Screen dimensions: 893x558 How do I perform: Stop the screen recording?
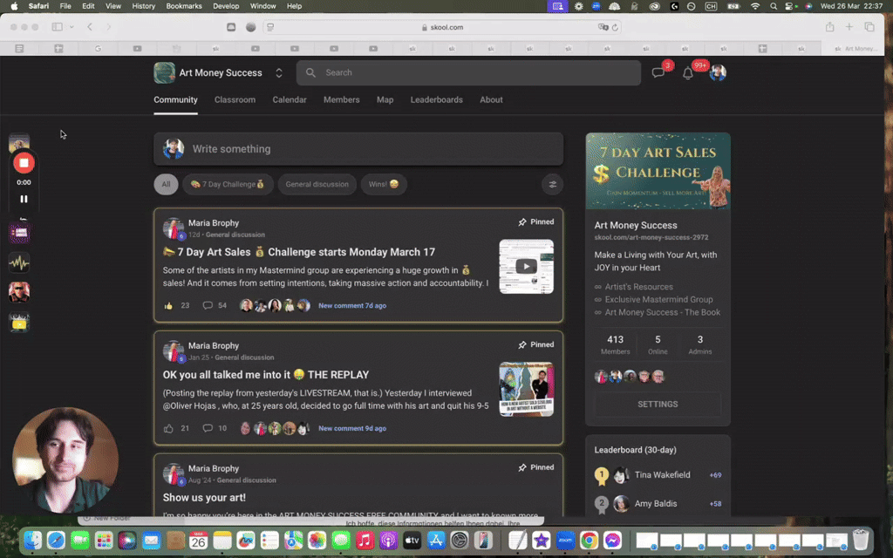(24, 163)
